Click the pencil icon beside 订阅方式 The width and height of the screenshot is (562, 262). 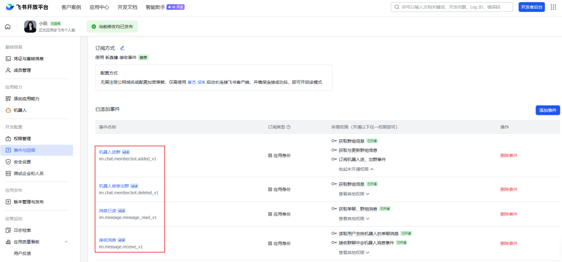[x=122, y=48]
